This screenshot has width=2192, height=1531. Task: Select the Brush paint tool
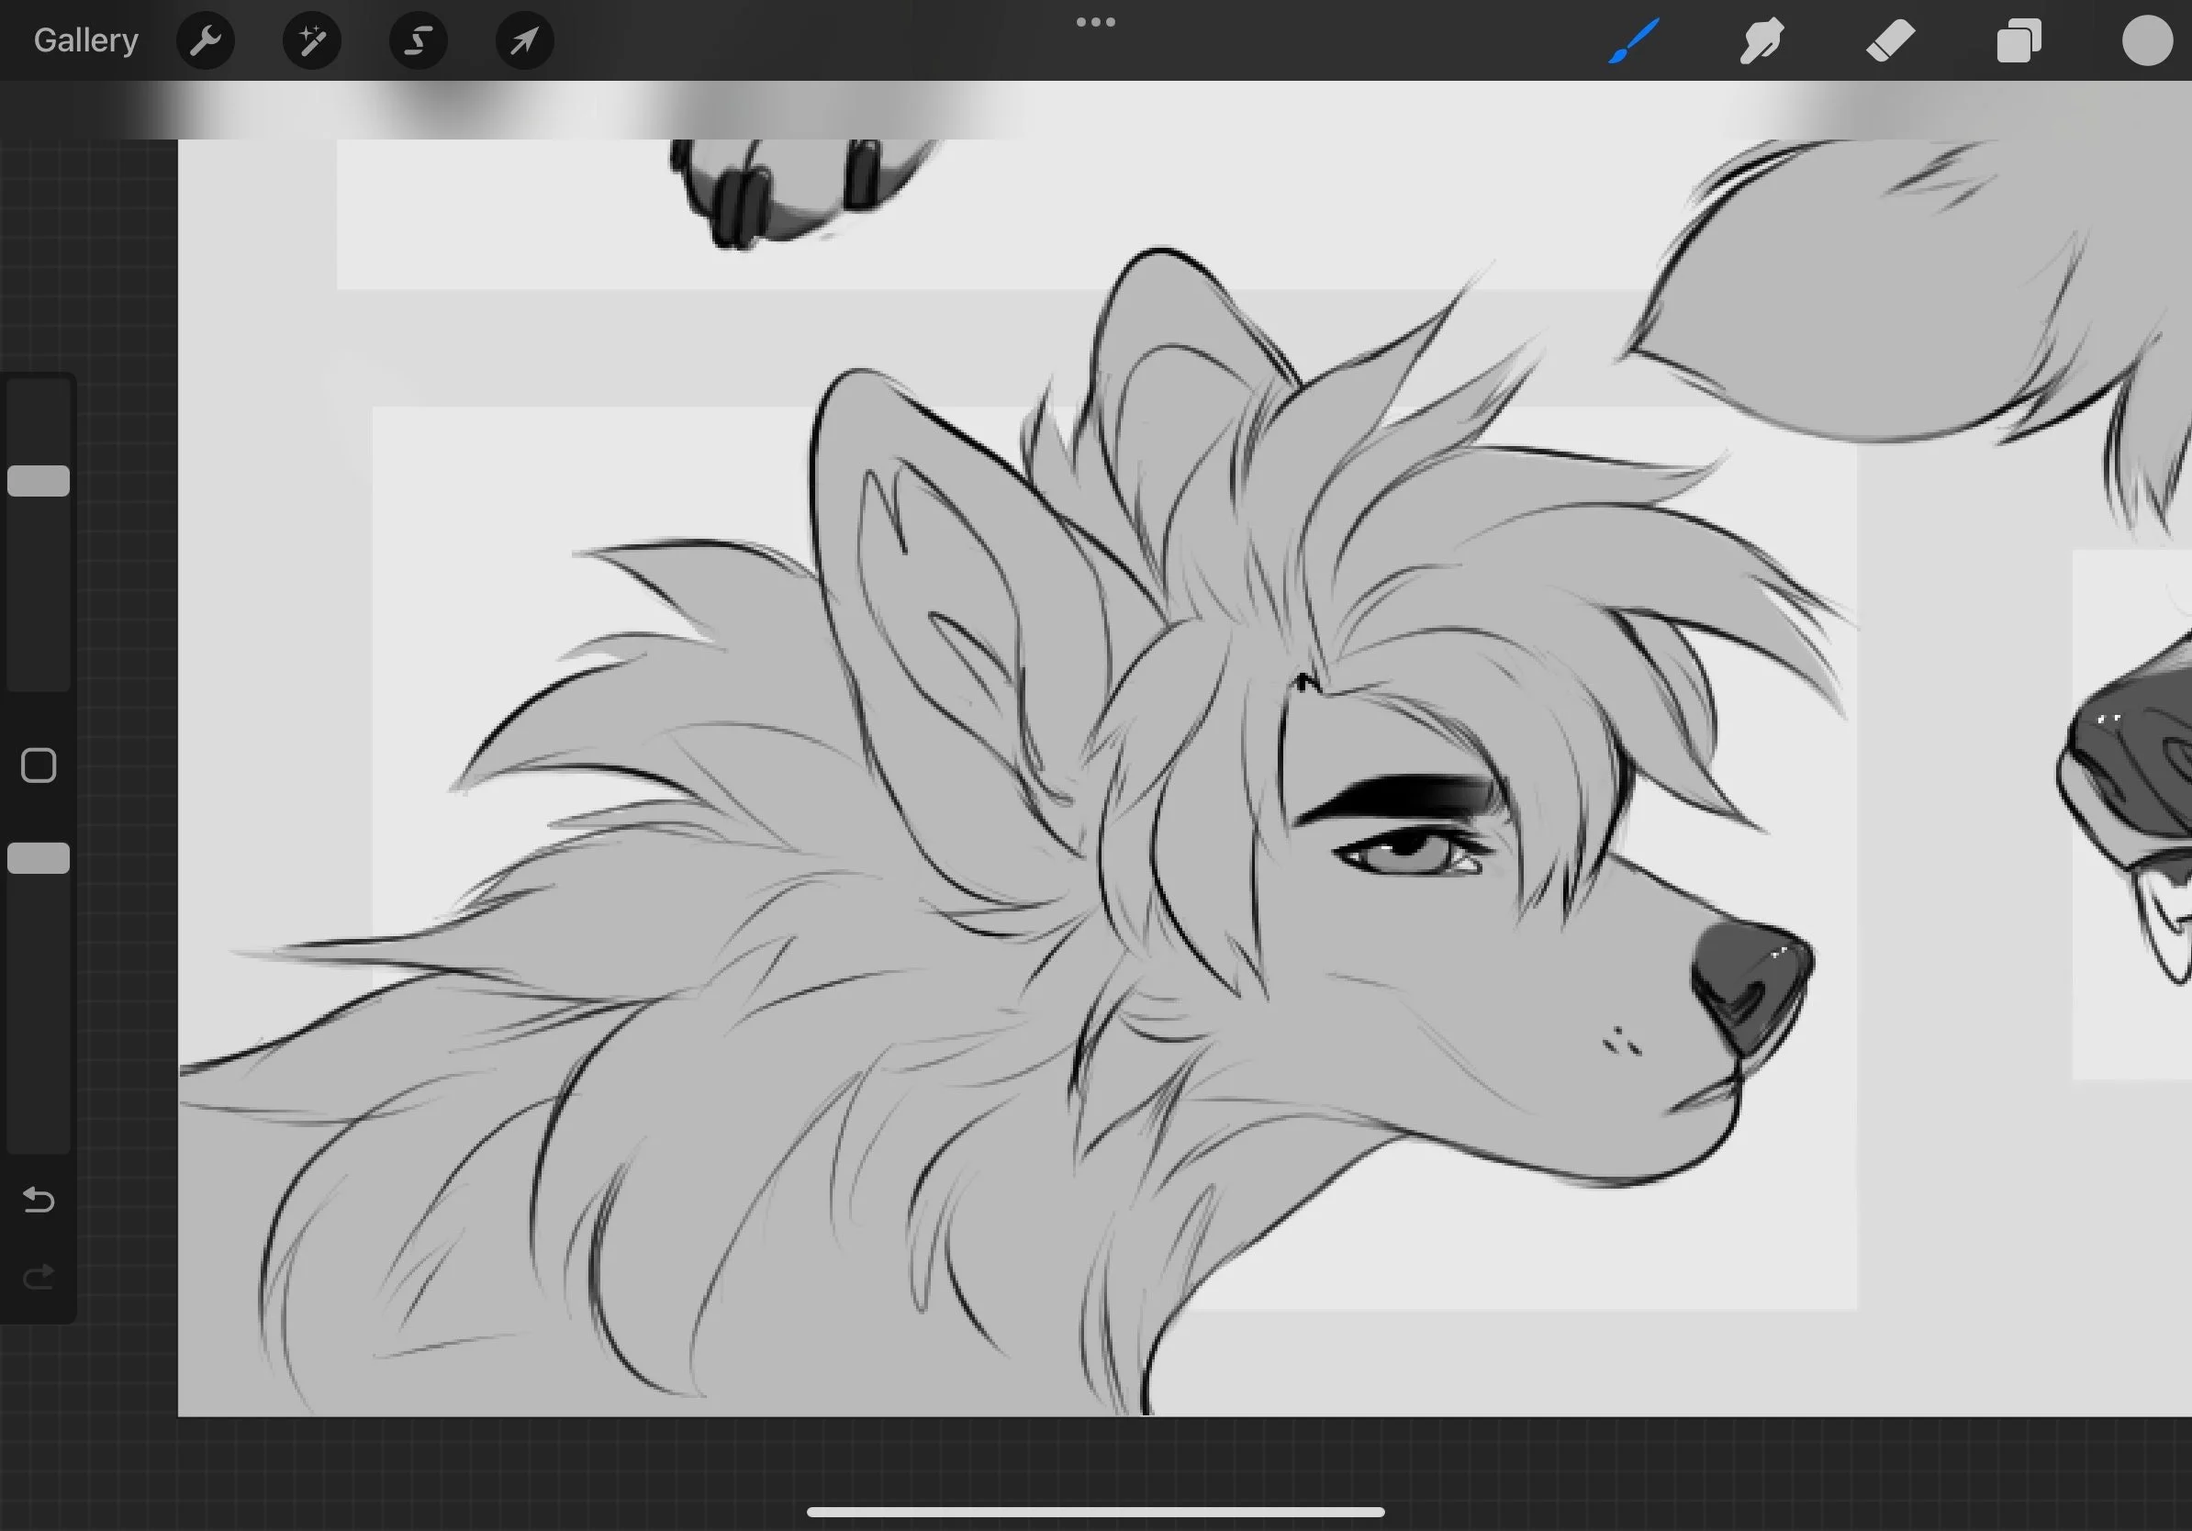coord(1634,41)
